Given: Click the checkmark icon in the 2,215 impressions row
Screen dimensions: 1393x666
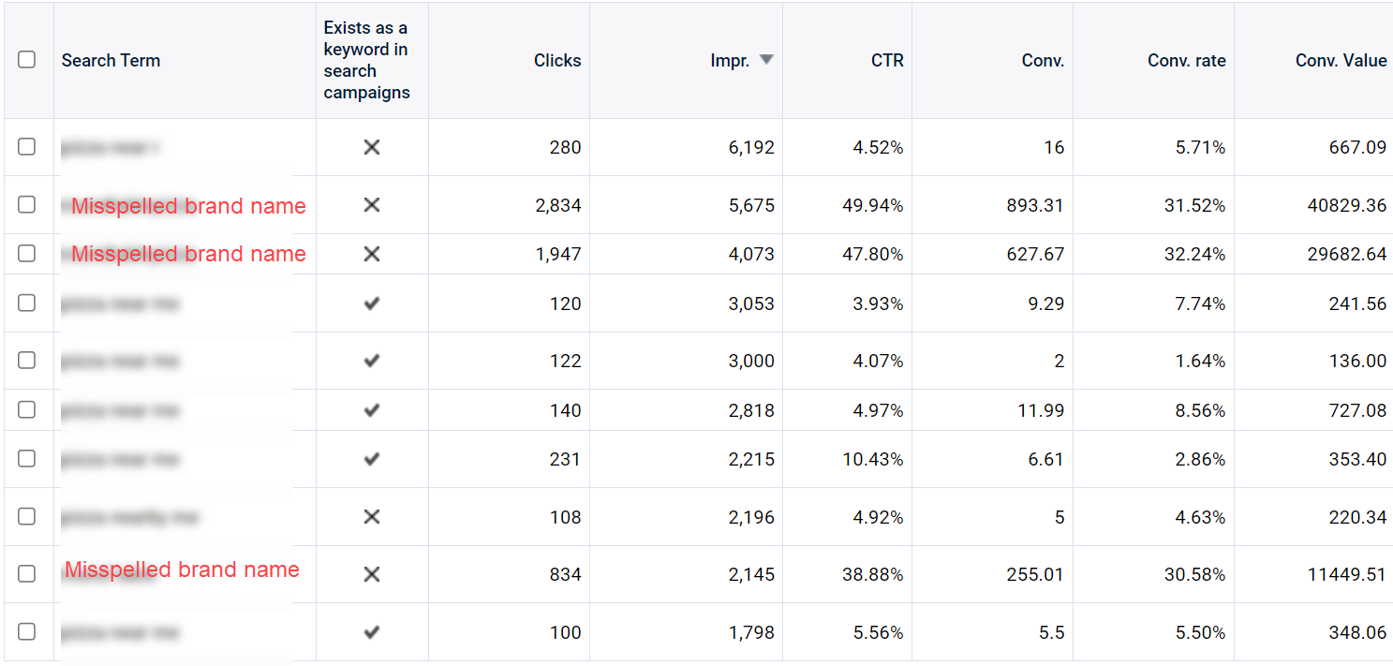Looking at the screenshot, I should (372, 459).
